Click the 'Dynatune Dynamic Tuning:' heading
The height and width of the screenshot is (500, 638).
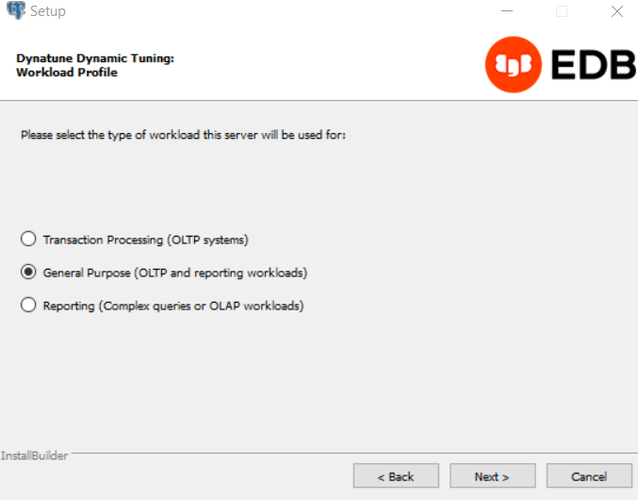click(95, 58)
